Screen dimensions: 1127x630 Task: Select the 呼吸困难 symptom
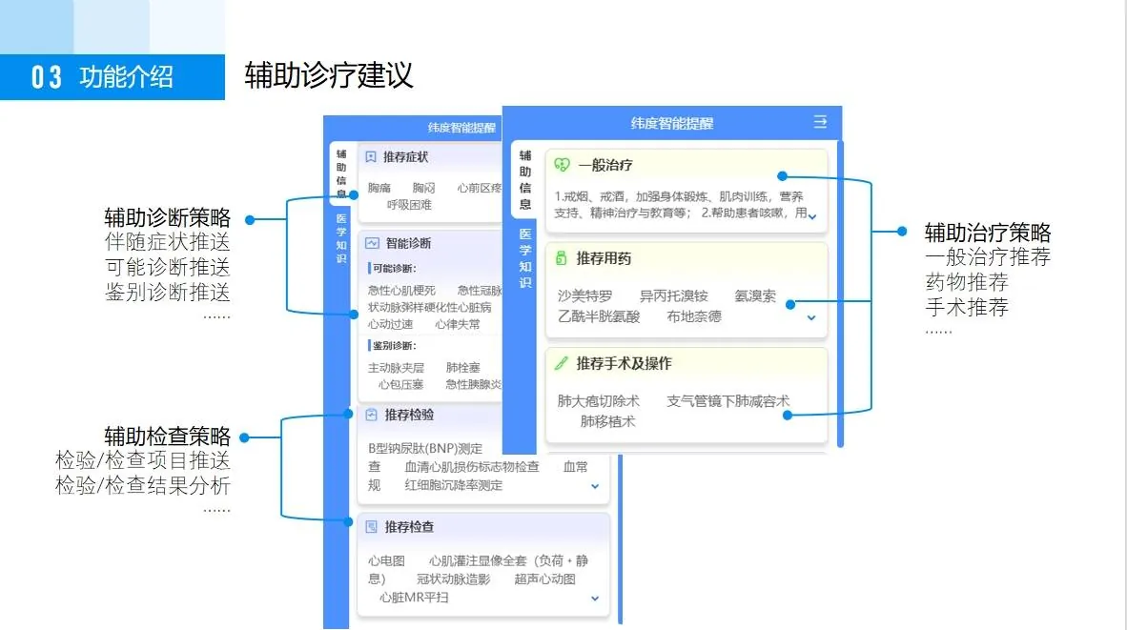[x=409, y=205]
